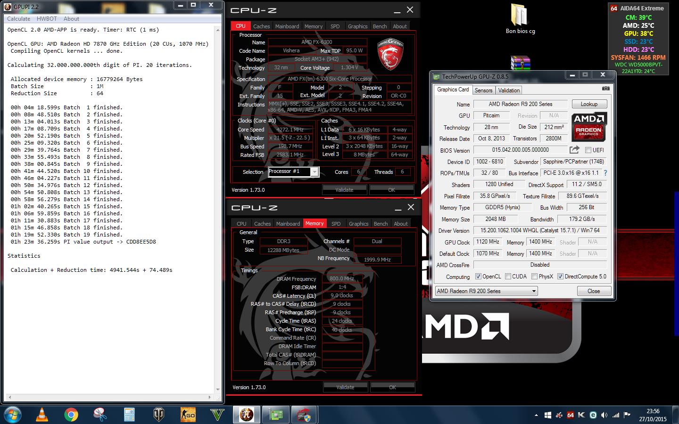Viewport: 679px width, 424px height.
Task: Click the AIDA64 Extreme gadget icon
Action: [614, 8]
